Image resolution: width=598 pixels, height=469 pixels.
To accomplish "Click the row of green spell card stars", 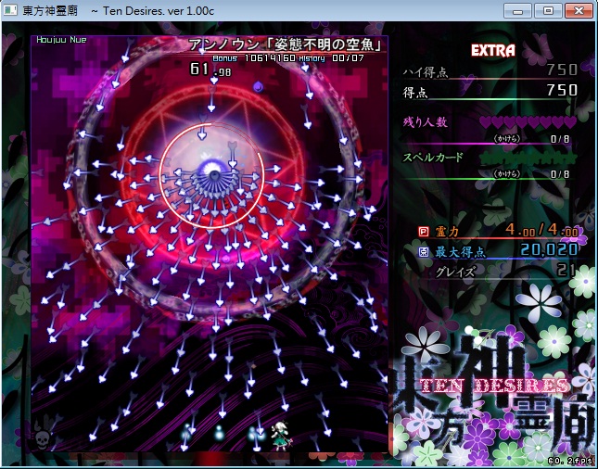I will (528, 158).
